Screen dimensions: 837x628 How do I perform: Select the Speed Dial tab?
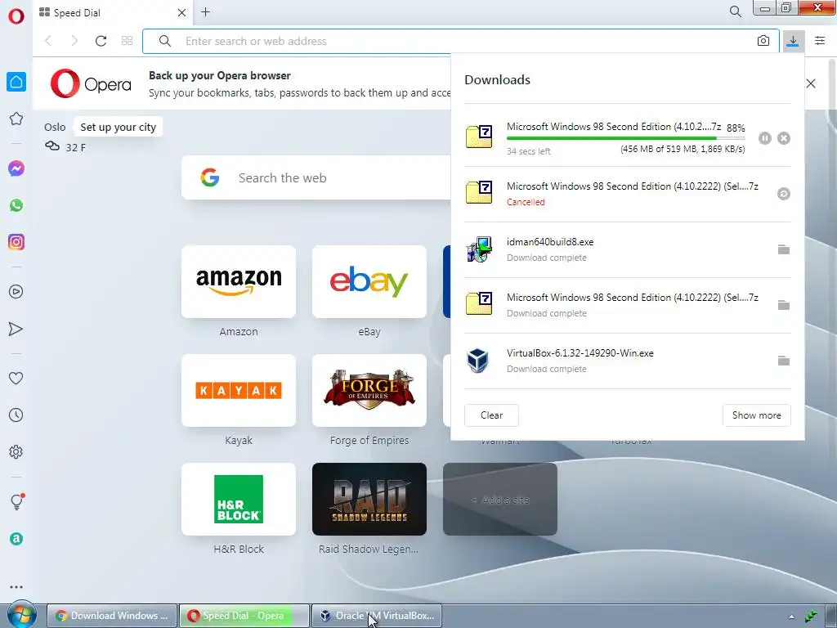(114, 12)
